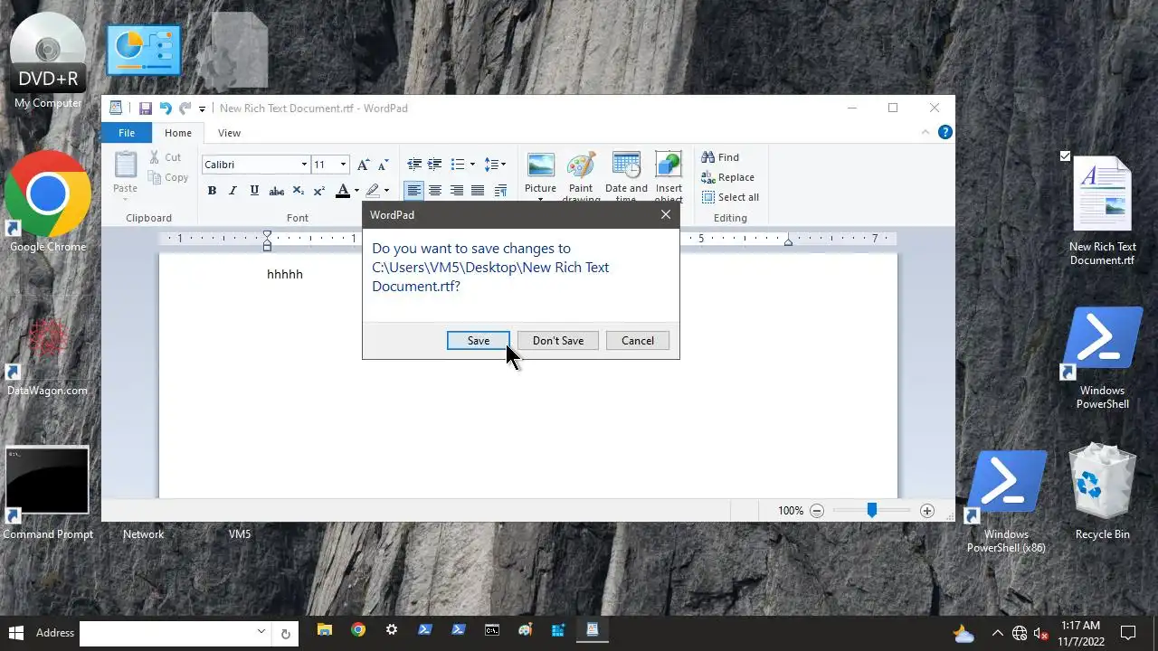Screen dimensions: 1158x651
Task: Click Cancel in the dialog
Action: click(x=638, y=341)
